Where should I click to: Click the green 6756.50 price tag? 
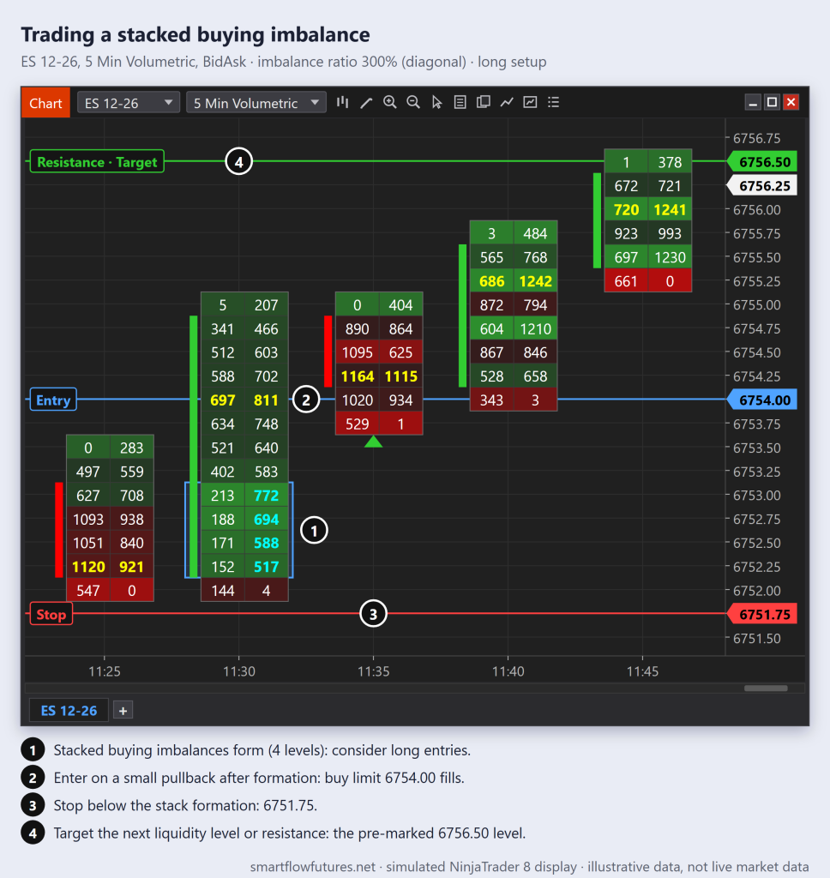click(x=762, y=162)
